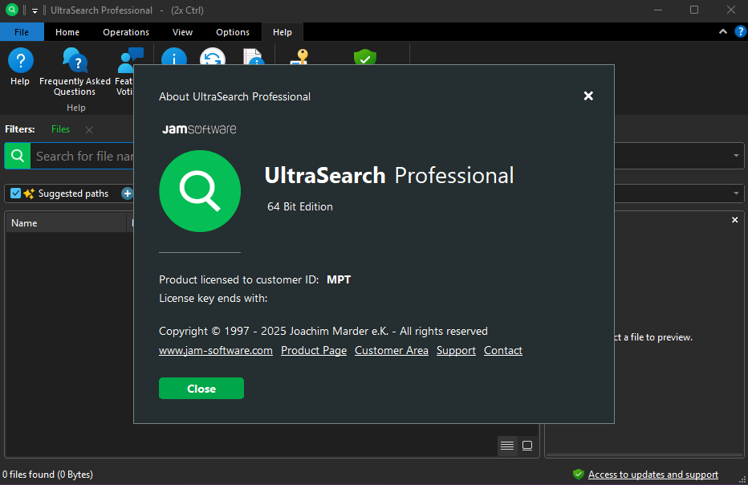Switch to the Home tab
The width and height of the screenshot is (748, 485).
(67, 32)
